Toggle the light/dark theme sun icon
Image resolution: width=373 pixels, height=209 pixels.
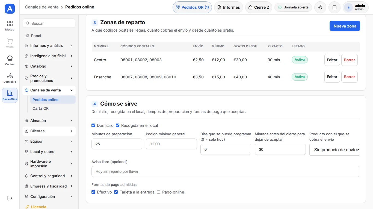[x=320, y=7]
